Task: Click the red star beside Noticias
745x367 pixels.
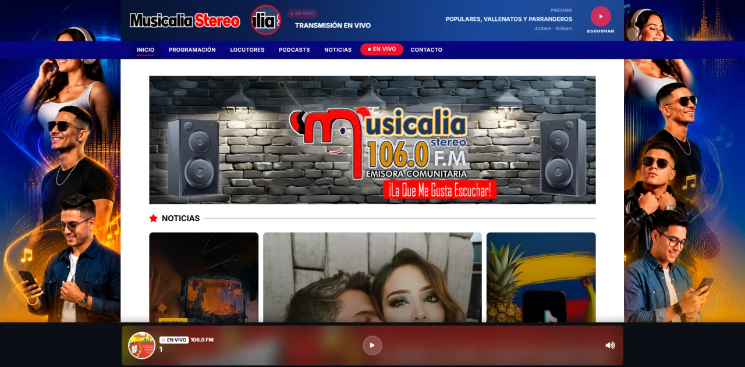Action: click(153, 218)
